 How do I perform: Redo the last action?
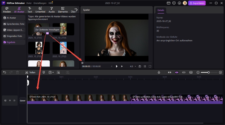tap(11, 72)
